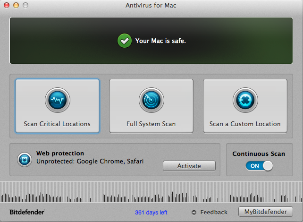The width and height of the screenshot is (303, 222).
Task: Open the Feedback link
Action: (214, 213)
